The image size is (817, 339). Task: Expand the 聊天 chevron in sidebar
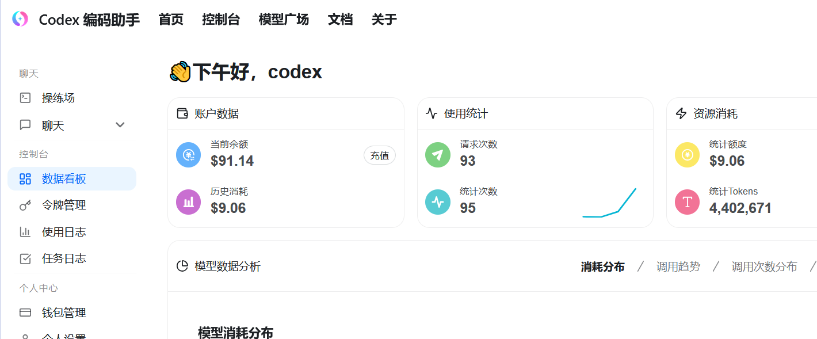coord(120,125)
